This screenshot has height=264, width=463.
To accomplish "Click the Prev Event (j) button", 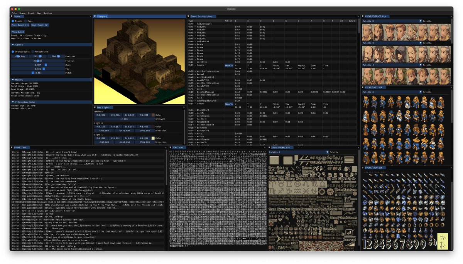I will pyautogui.click(x=20, y=25).
